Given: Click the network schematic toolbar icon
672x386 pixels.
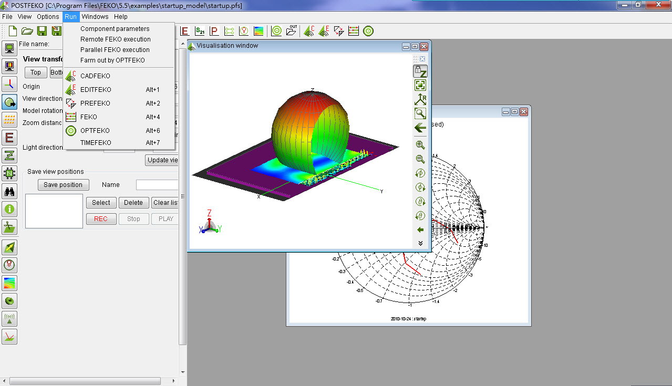Looking at the screenshot, I should click(x=229, y=31).
